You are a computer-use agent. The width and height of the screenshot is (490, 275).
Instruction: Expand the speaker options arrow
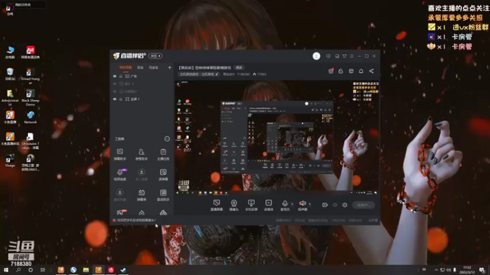[310, 204]
